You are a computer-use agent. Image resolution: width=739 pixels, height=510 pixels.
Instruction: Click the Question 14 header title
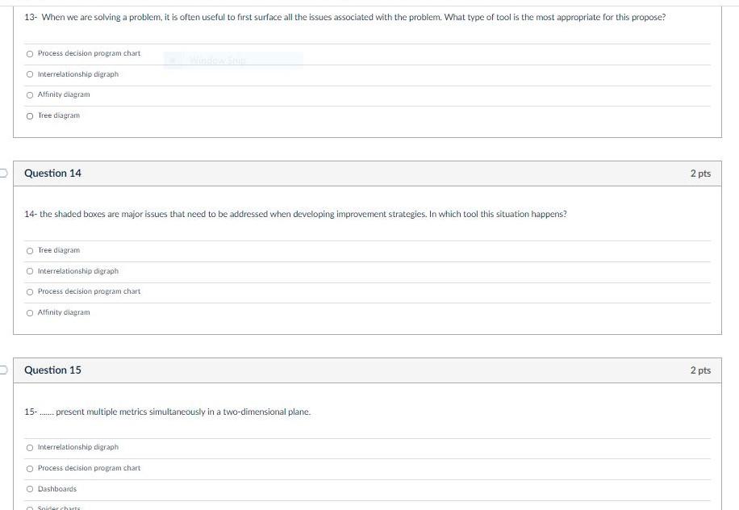[52, 173]
